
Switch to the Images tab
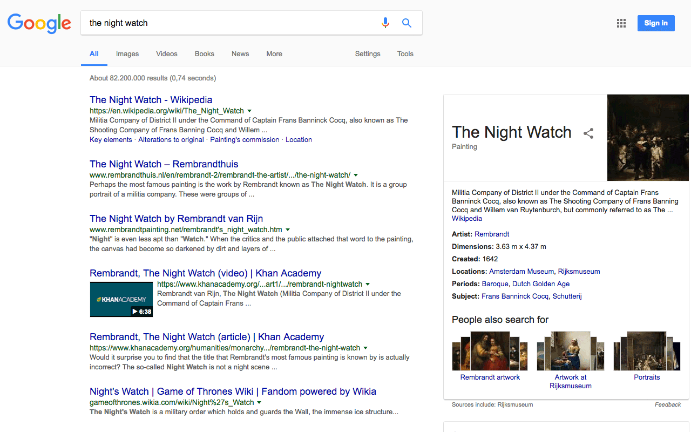click(127, 53)
